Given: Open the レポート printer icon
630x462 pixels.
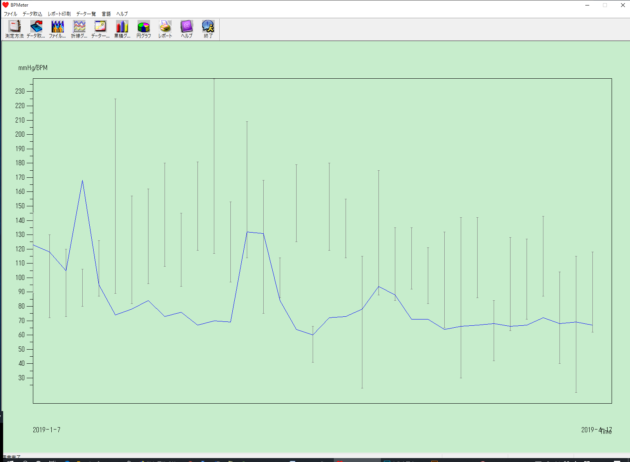Looking at the screenshot, I should (165, 29).
